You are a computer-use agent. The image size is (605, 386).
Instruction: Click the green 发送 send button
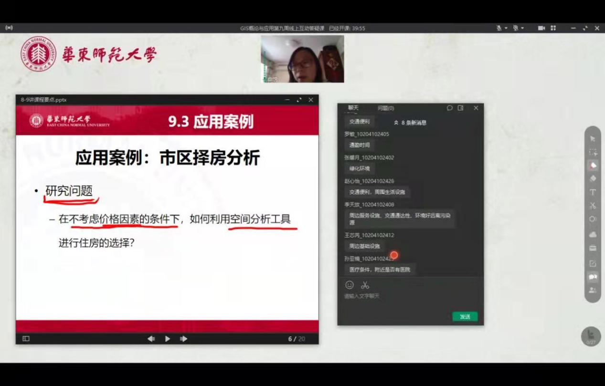point(465,316)
